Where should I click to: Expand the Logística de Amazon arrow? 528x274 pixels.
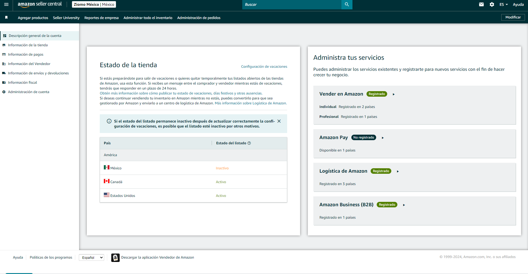398,171
